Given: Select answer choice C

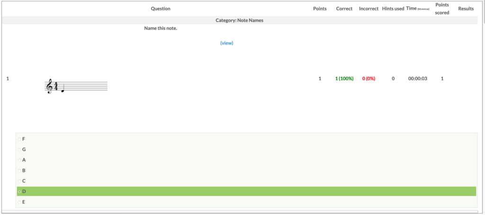Looking at the screenshot, I should click(x=19, y=181).
